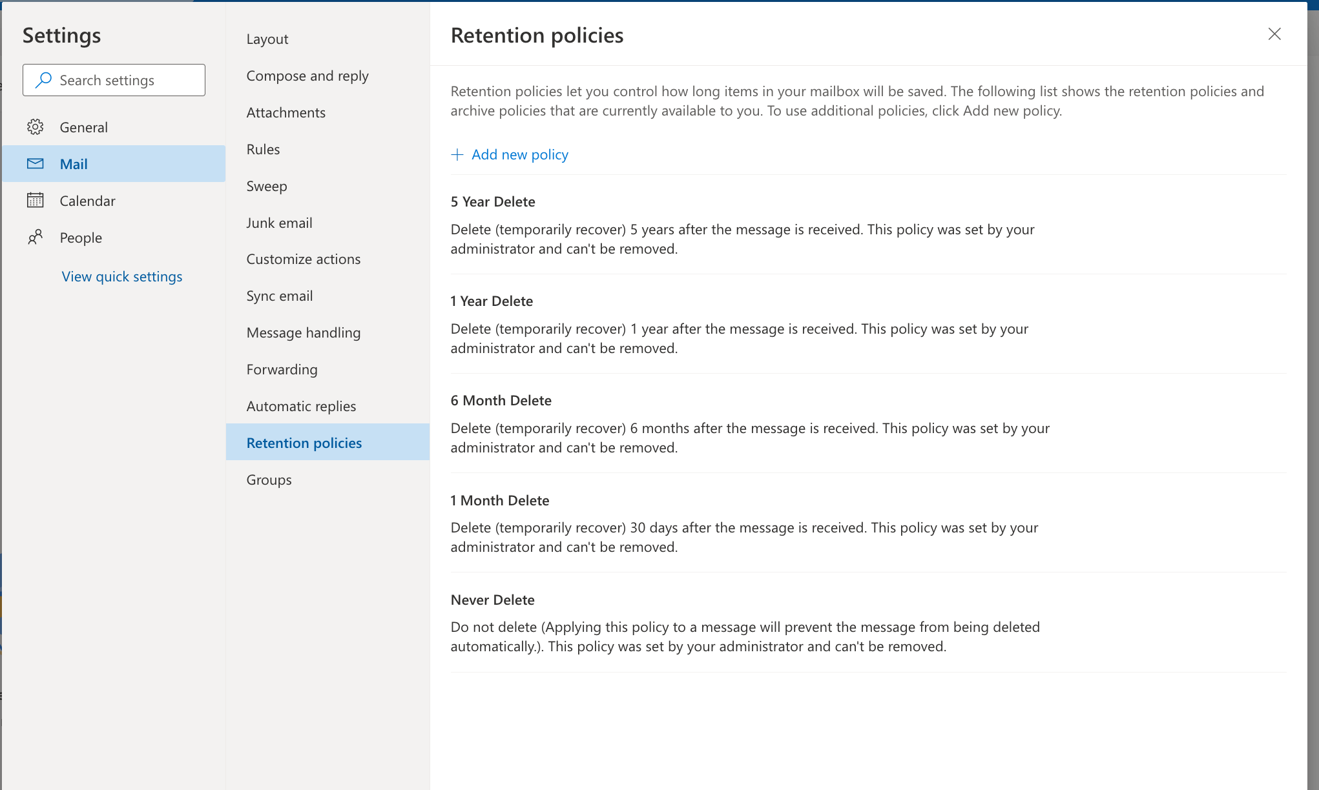Screen dimensions: 1319x790
Task: Click Add new policy link
Action: pyautogui.click(x=519, y=155)
